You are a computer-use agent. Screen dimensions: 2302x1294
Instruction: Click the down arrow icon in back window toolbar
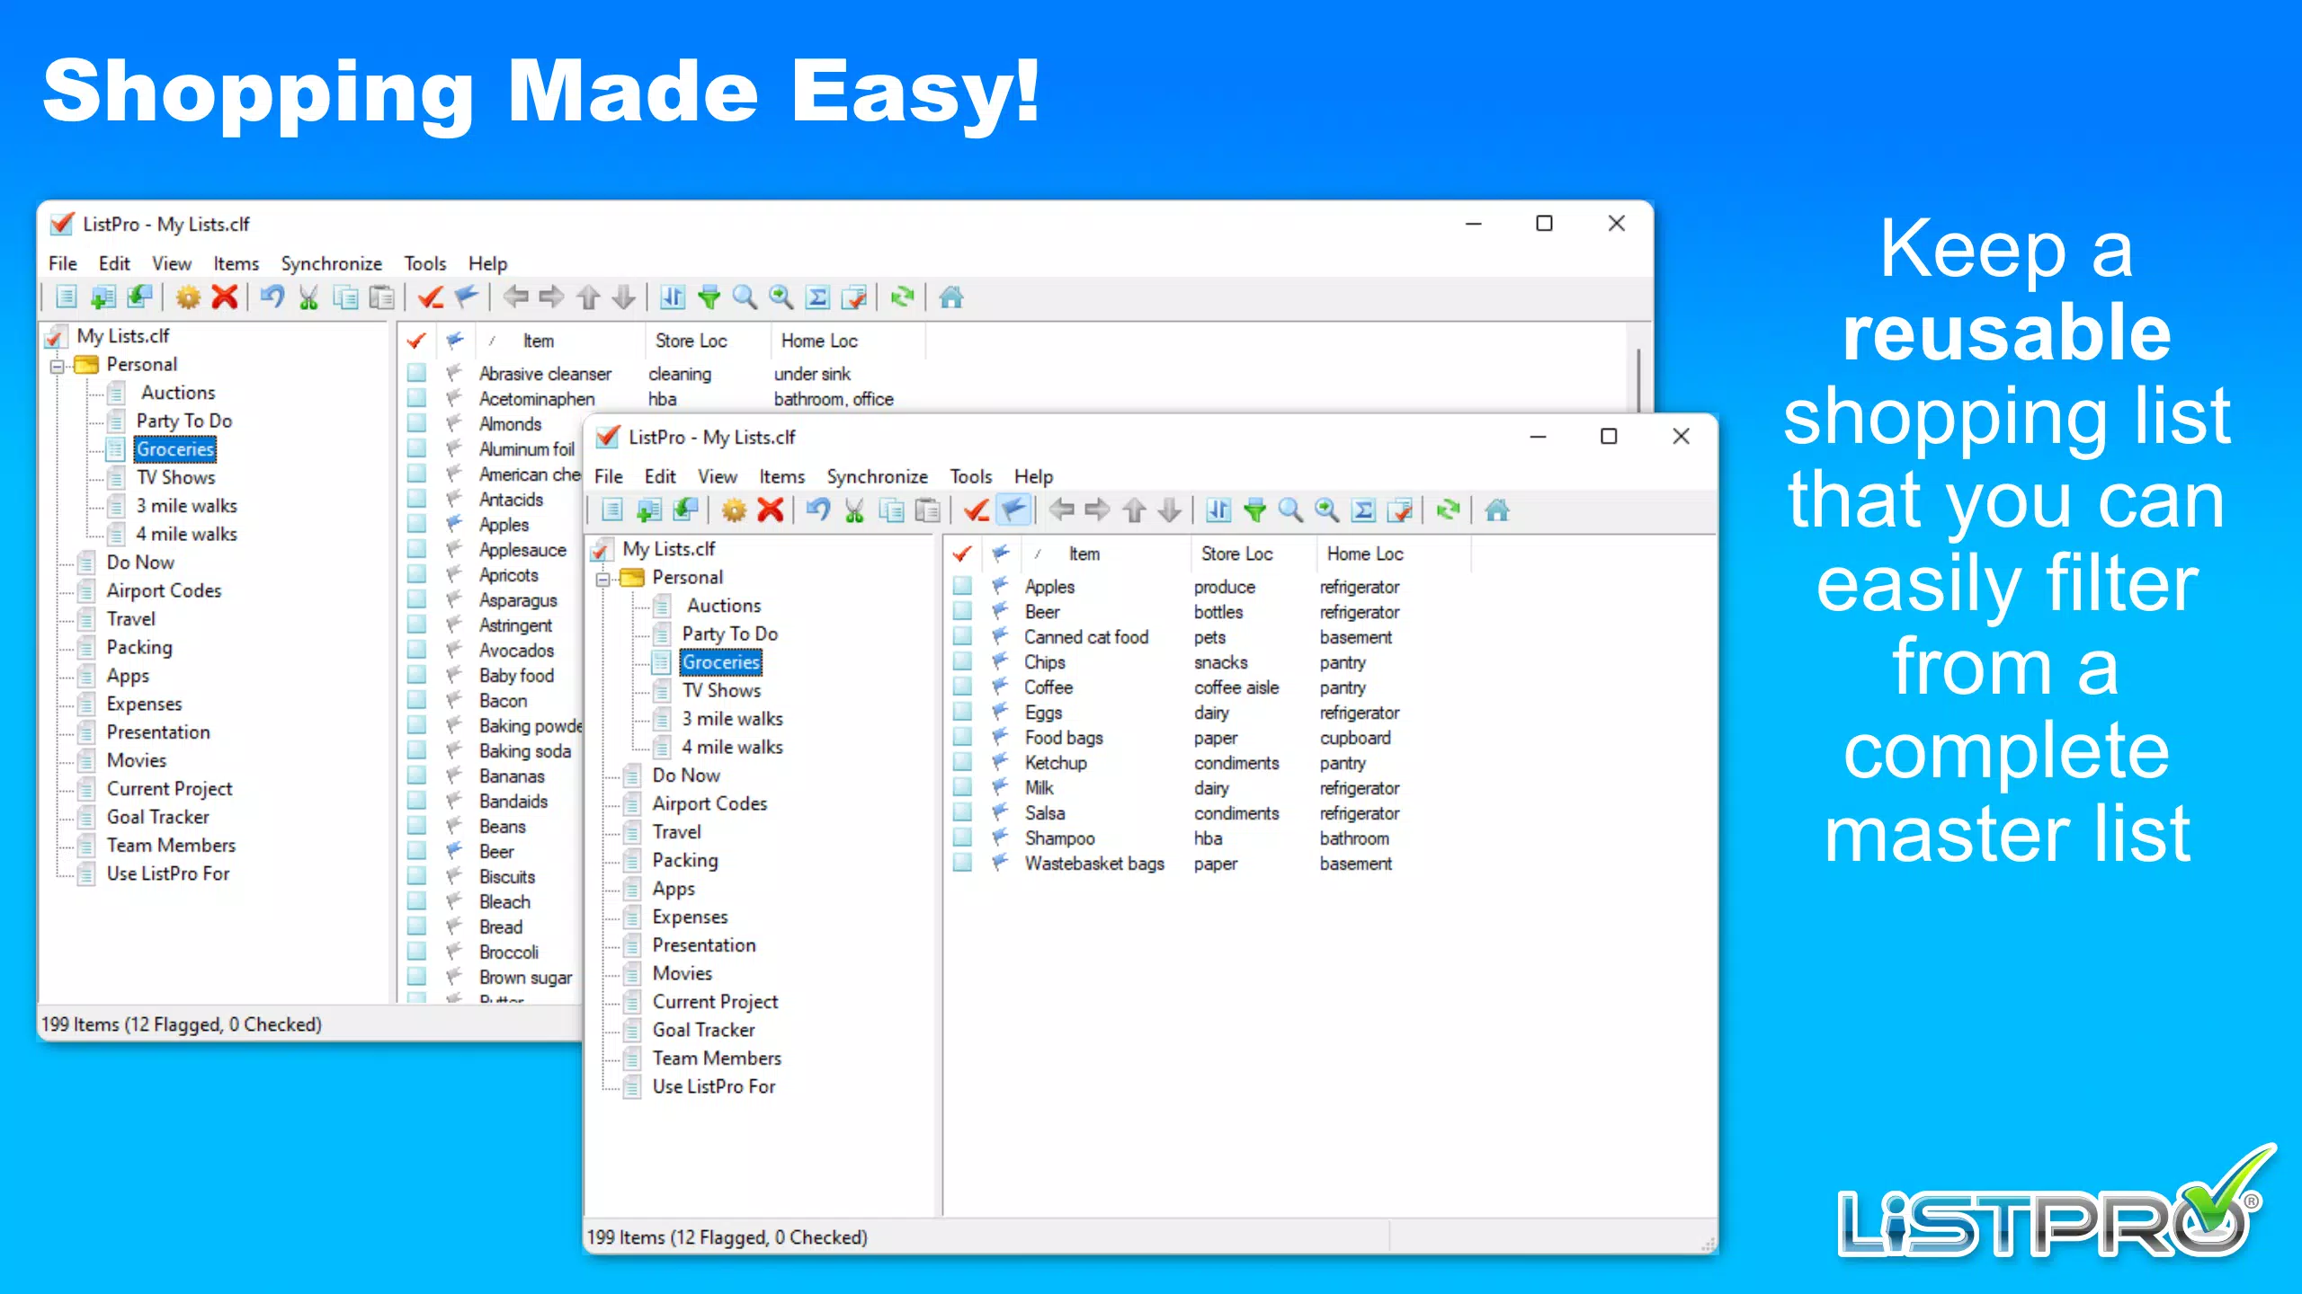[x=624, y=297]
